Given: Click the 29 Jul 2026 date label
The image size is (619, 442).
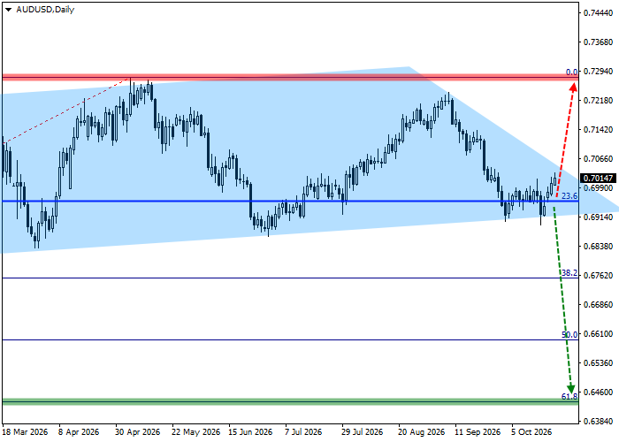Looking at the screenshot, I should tap(363, 432).
